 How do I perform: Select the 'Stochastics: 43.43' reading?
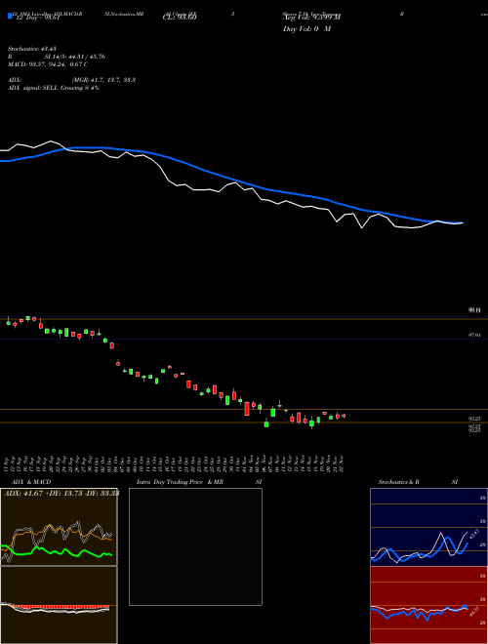pyautogui.click(x=32, y=49)
